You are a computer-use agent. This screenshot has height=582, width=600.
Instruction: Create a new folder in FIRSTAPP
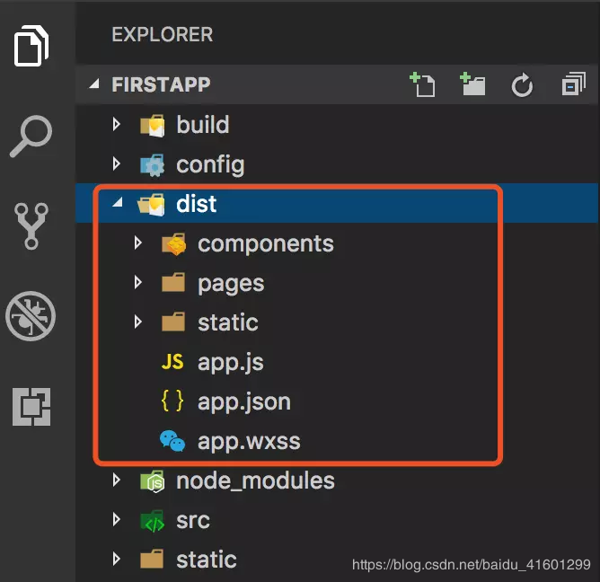click(x=472, y=84)
